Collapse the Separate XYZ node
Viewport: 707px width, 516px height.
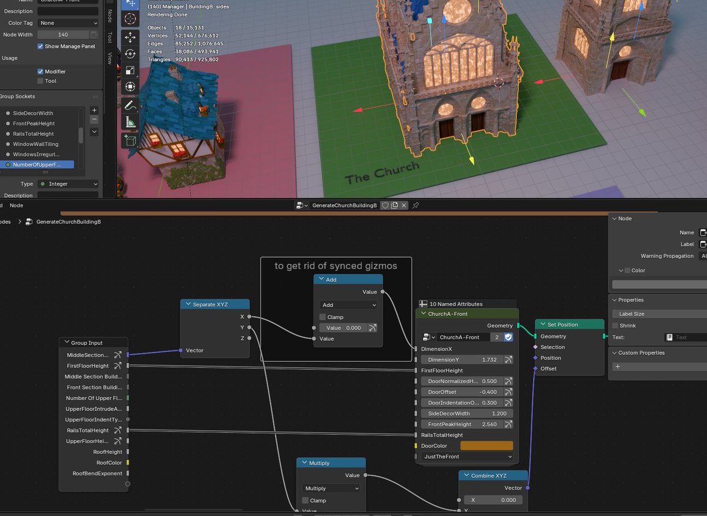[x=188, y=304]
